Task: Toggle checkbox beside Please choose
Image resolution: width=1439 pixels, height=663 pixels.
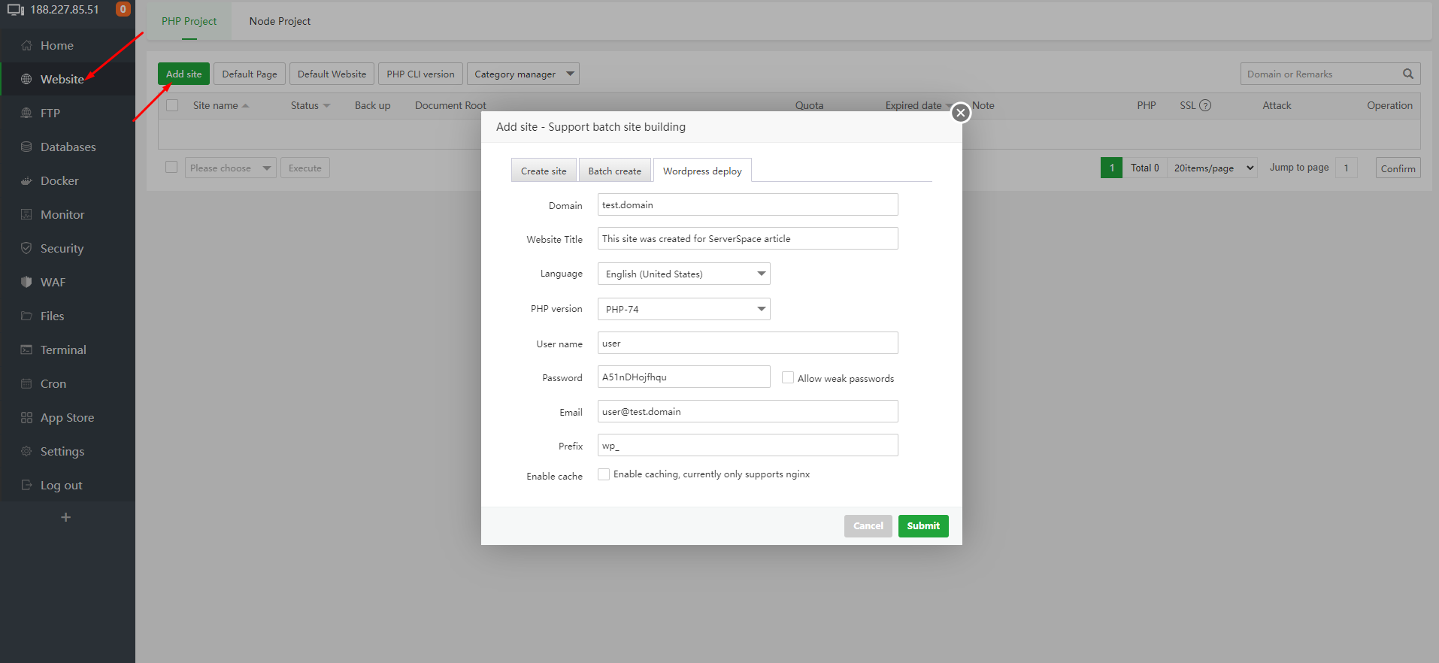Action: [171, 167]
